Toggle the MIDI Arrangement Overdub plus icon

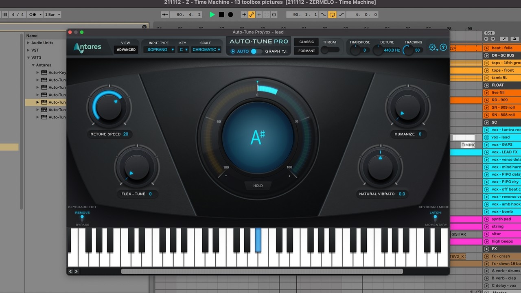pos(244,15)
